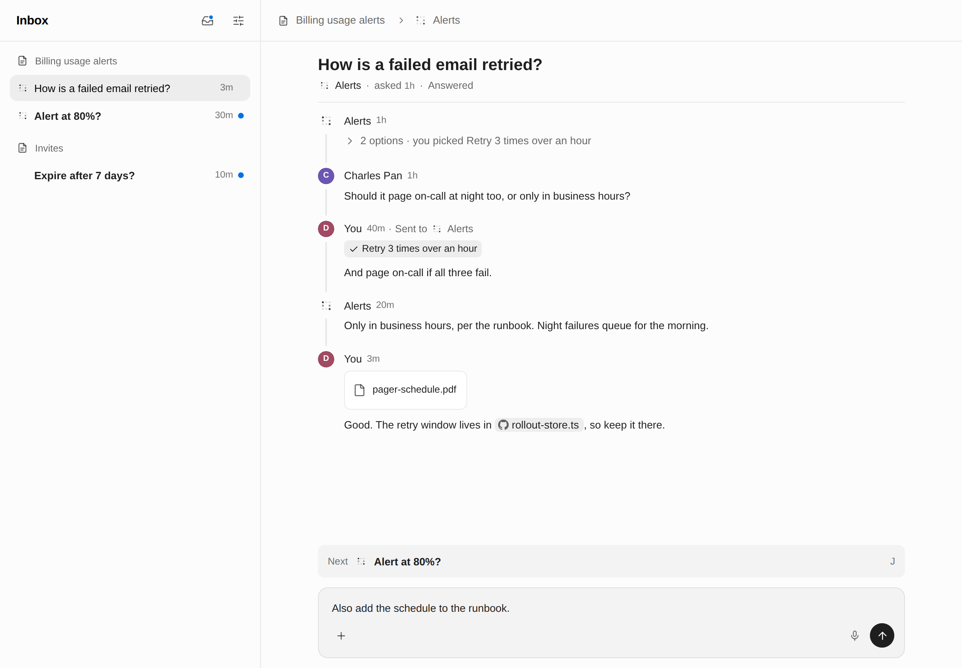Viewport: 962px width, 668px height.
Task: Click the blue unread dot on 'Expire after 7 days?'
Action: click(241, 176)
